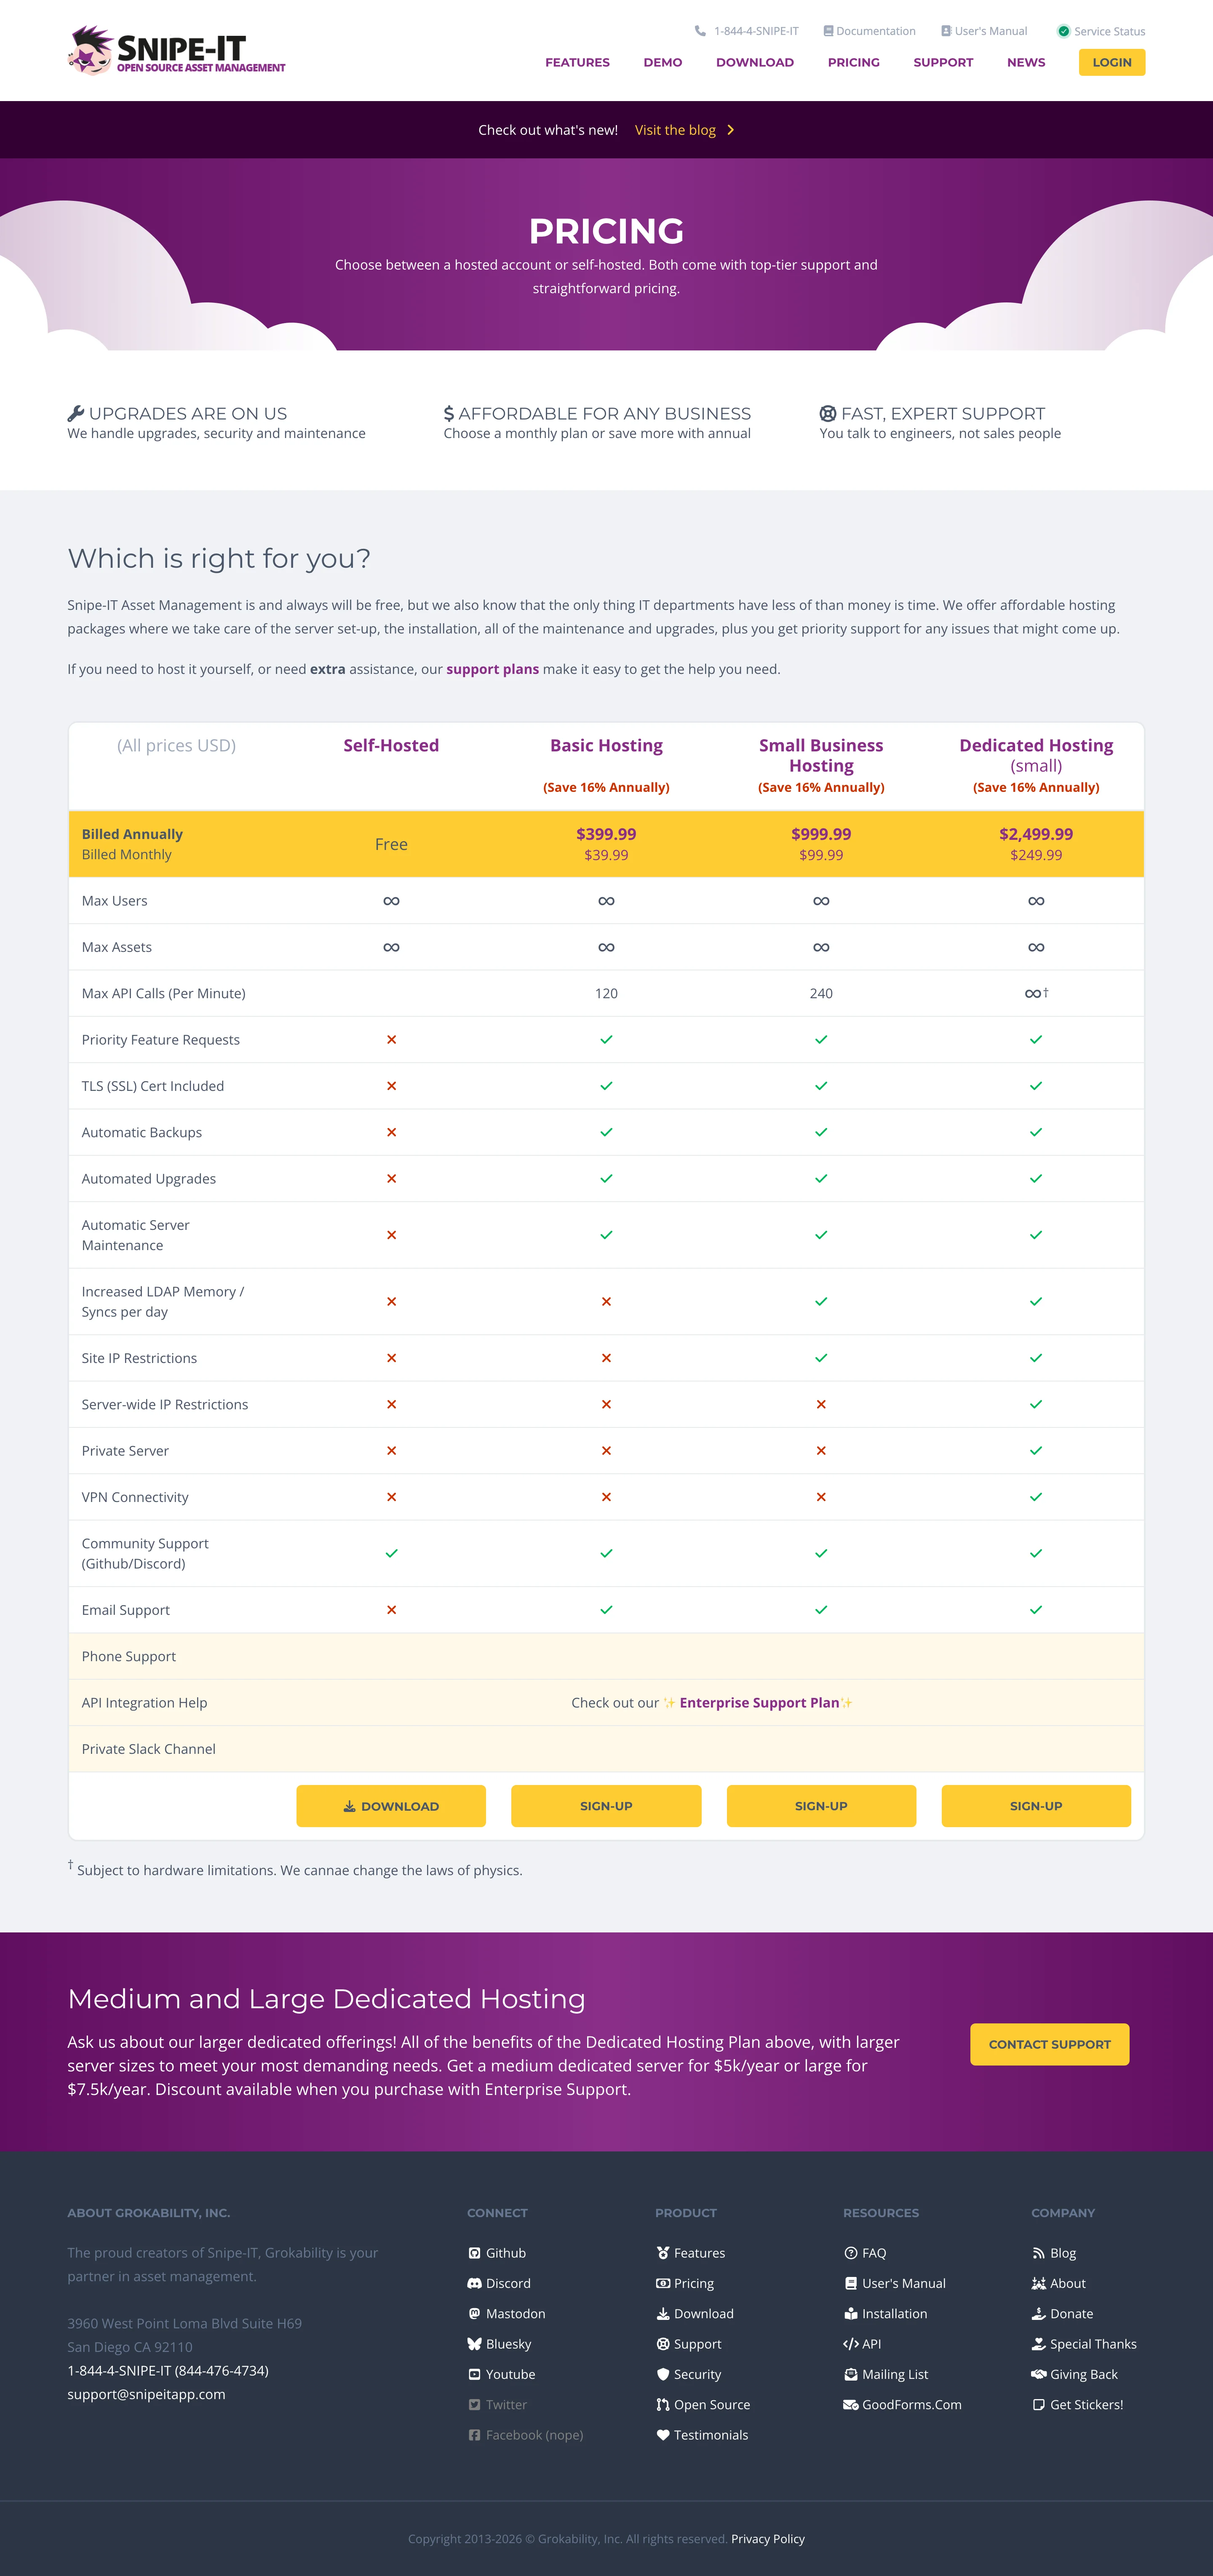This screenshot has width=1213, height=2576.
Task: Click the support plans link in paragraph
Action: tap(492, 669)
